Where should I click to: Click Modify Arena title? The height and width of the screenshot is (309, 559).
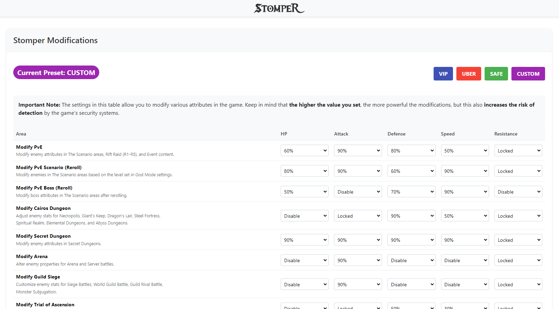32,256
